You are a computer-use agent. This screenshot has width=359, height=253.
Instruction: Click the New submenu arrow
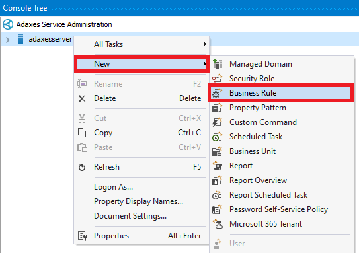[205, 64]
